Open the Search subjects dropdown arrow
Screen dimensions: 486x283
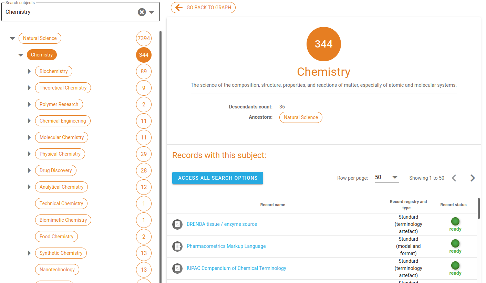click(x=152, y=12)
